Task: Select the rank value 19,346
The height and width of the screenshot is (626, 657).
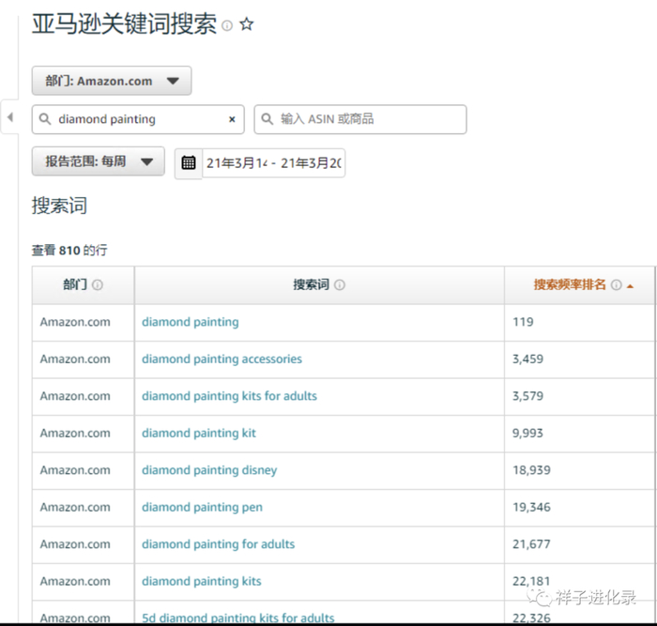Action: pos(531,508)
